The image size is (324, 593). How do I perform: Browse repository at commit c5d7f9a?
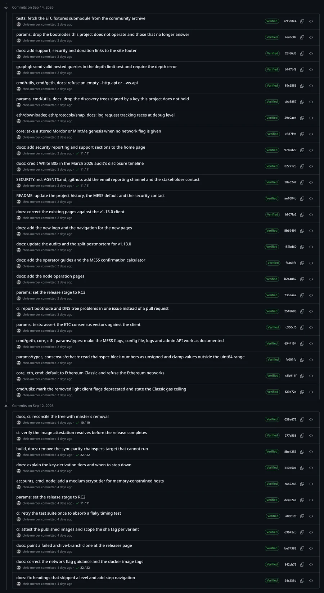pyautogui.click(x=311, y=134)
